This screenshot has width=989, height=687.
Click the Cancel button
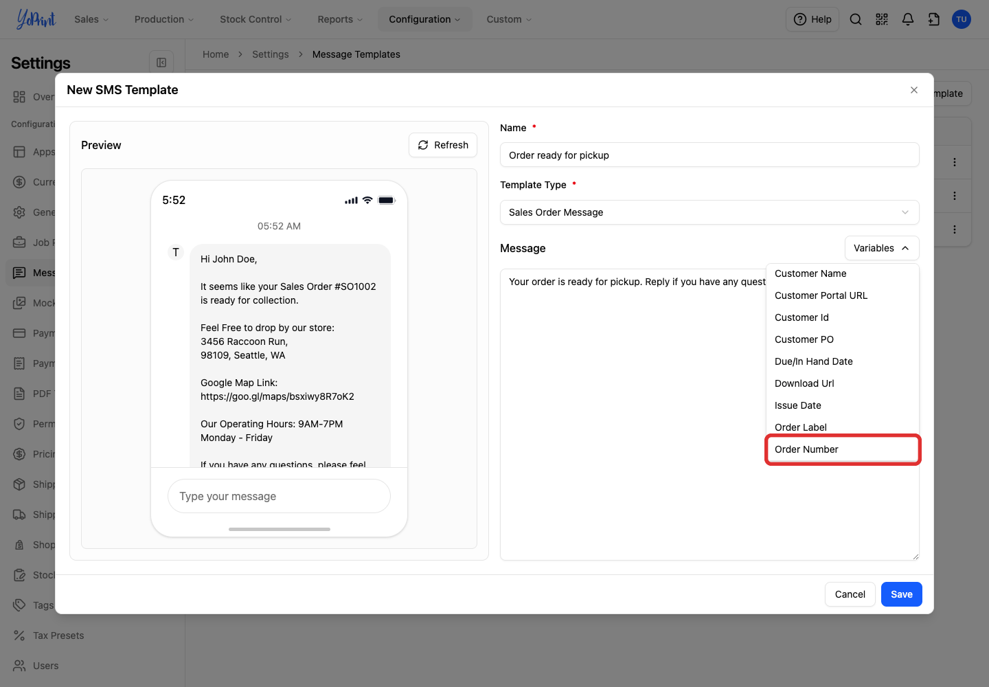click(x=850, y=594)
